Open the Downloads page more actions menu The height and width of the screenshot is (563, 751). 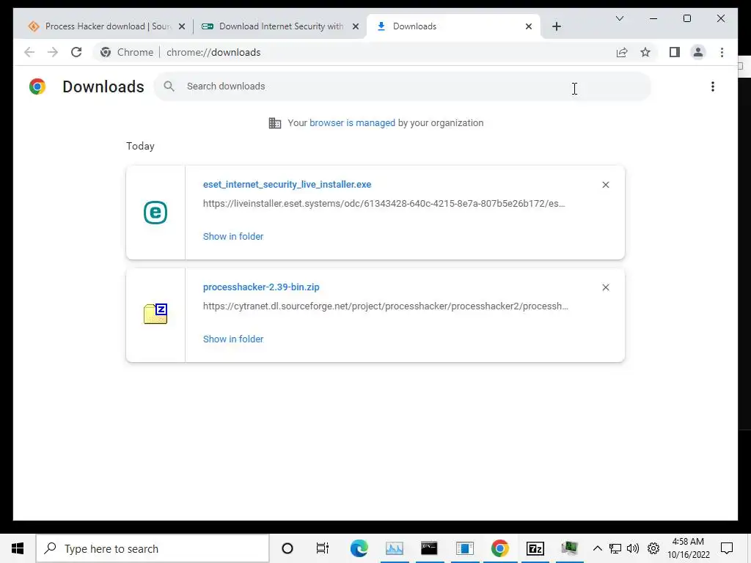click(713, 87)
